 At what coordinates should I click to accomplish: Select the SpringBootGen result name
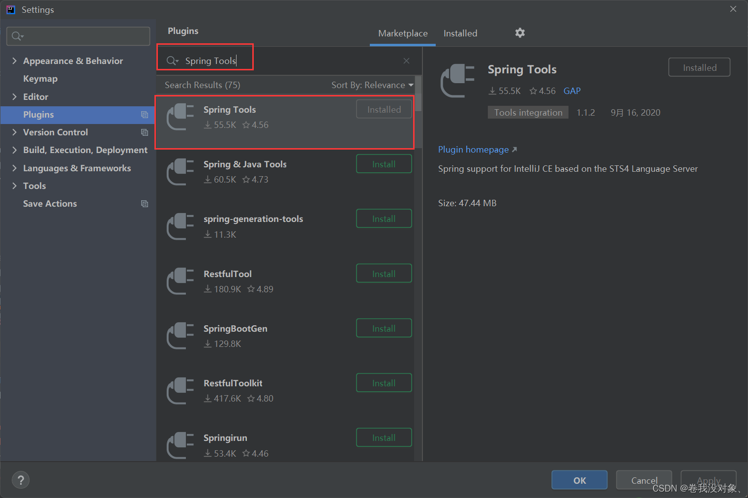[x=236, y=328]
